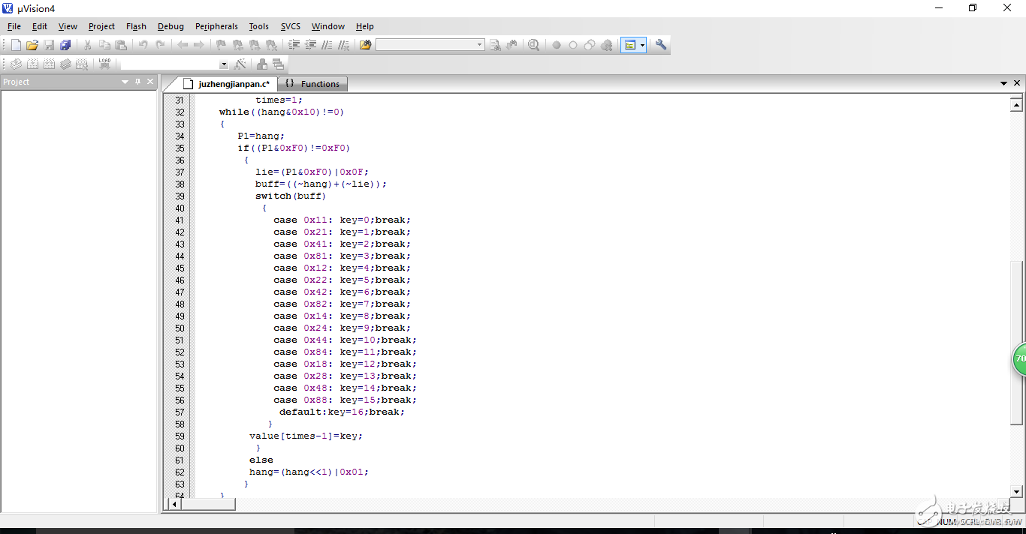Pin the Project panel with auto-hide icon
Viewport: 1026px width, 534px height.
point(138,82)
